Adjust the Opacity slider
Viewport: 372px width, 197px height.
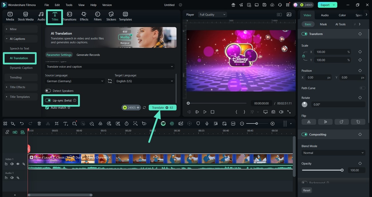[322, 170]
